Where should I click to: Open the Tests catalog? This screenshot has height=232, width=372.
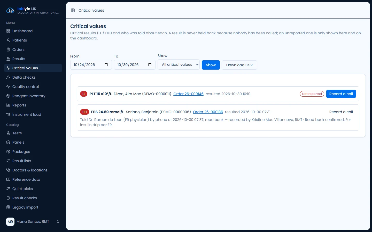[x=33, y=133]
